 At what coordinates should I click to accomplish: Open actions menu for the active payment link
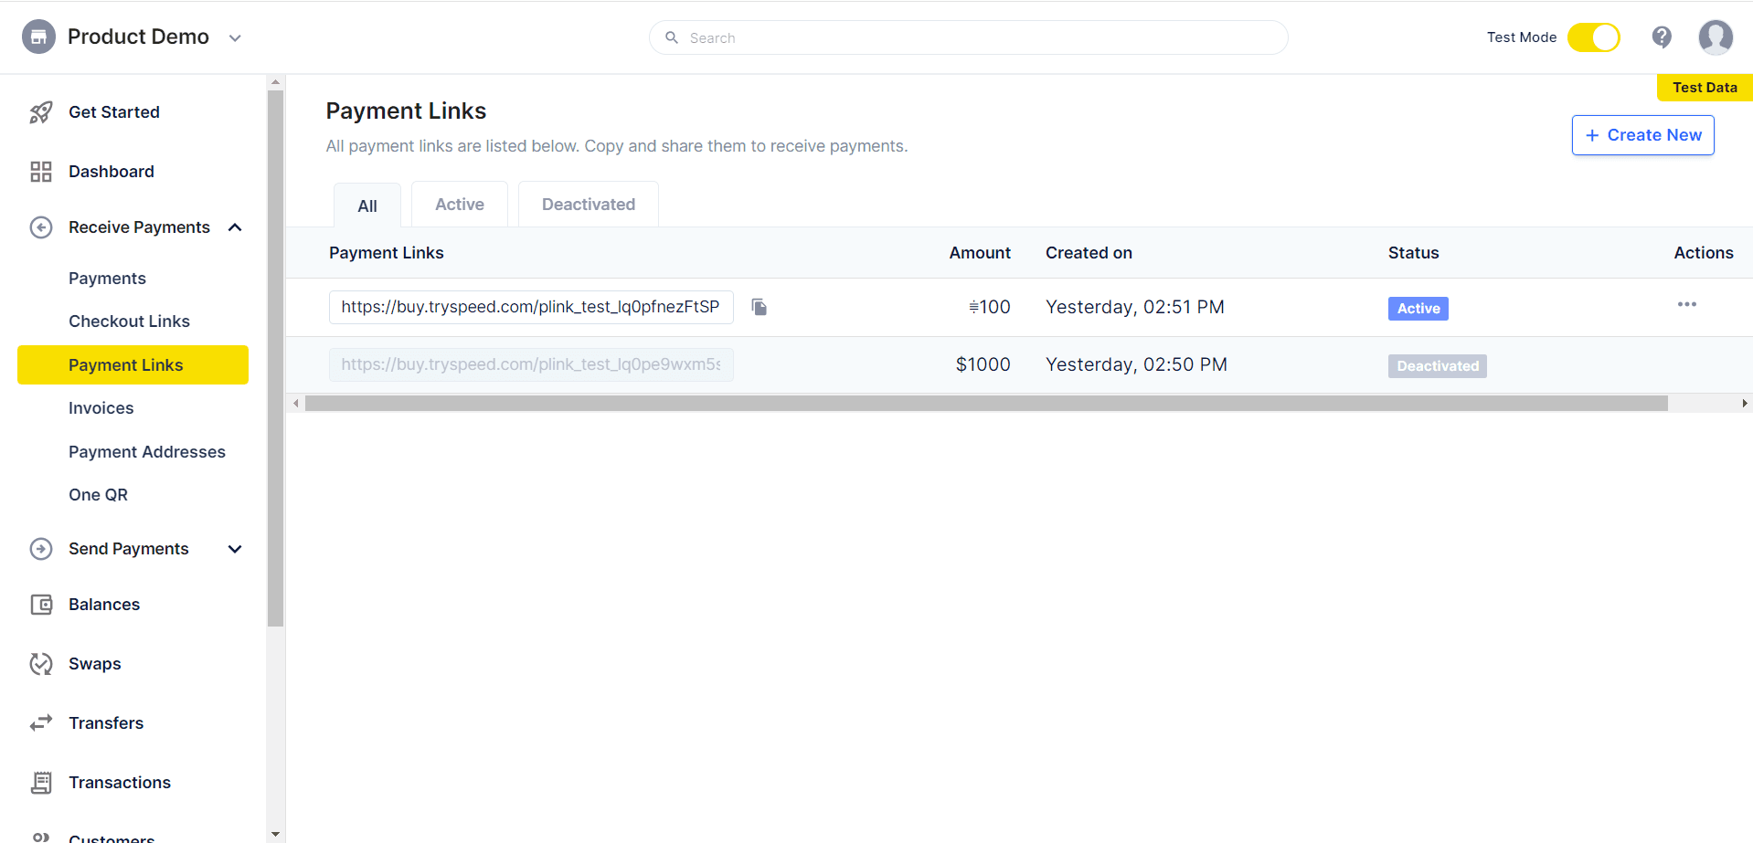[1687, 305]
